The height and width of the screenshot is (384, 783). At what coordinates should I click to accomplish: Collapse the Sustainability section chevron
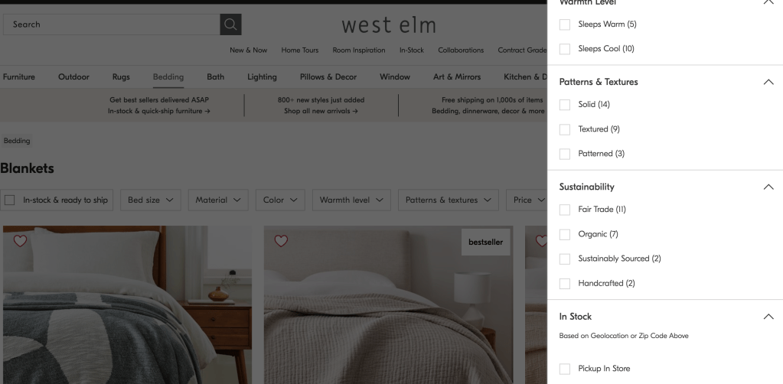(768, 187)
